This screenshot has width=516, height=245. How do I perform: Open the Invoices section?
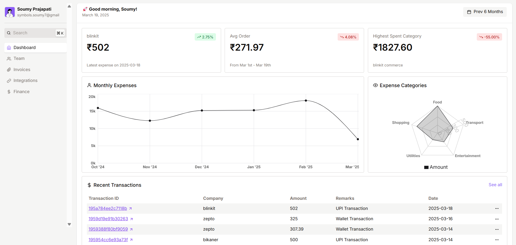point(35,70)
